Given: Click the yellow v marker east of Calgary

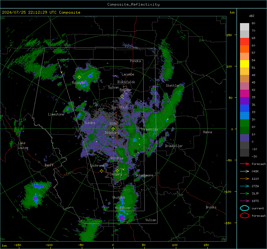Looking at the screenshot, I should (123, 169).
